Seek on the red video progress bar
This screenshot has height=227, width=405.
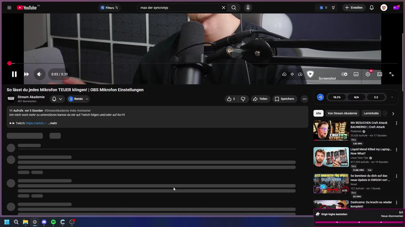202,63
